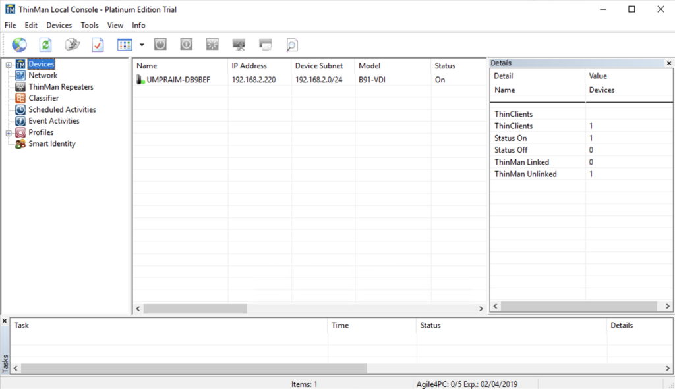This screenshot has width=675, height=389.
Task: Click the Model column header
Action: [370, 66]
